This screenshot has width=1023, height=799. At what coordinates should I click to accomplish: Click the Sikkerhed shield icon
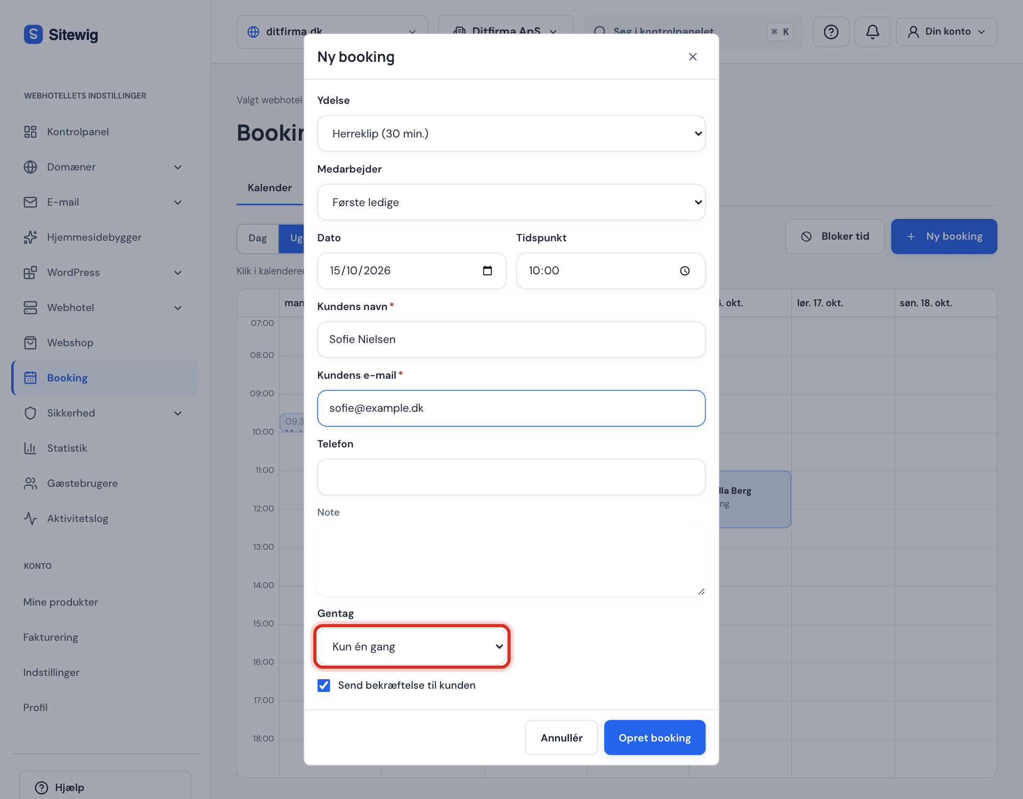click(30, 413)
